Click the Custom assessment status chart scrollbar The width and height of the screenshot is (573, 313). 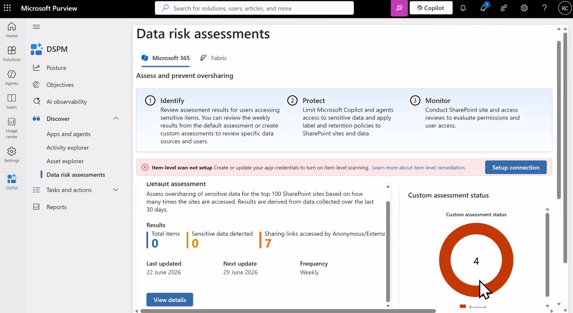tap(548, 254)
